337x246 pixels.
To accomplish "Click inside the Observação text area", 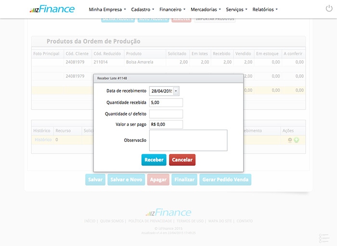I will click(x=188, y=140).
